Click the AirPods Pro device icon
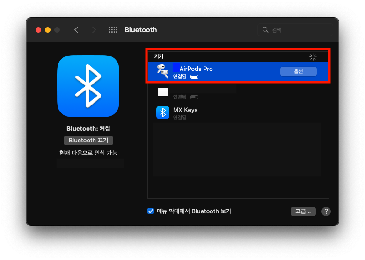This screenshot has height=260, width=365. (163, 71)
